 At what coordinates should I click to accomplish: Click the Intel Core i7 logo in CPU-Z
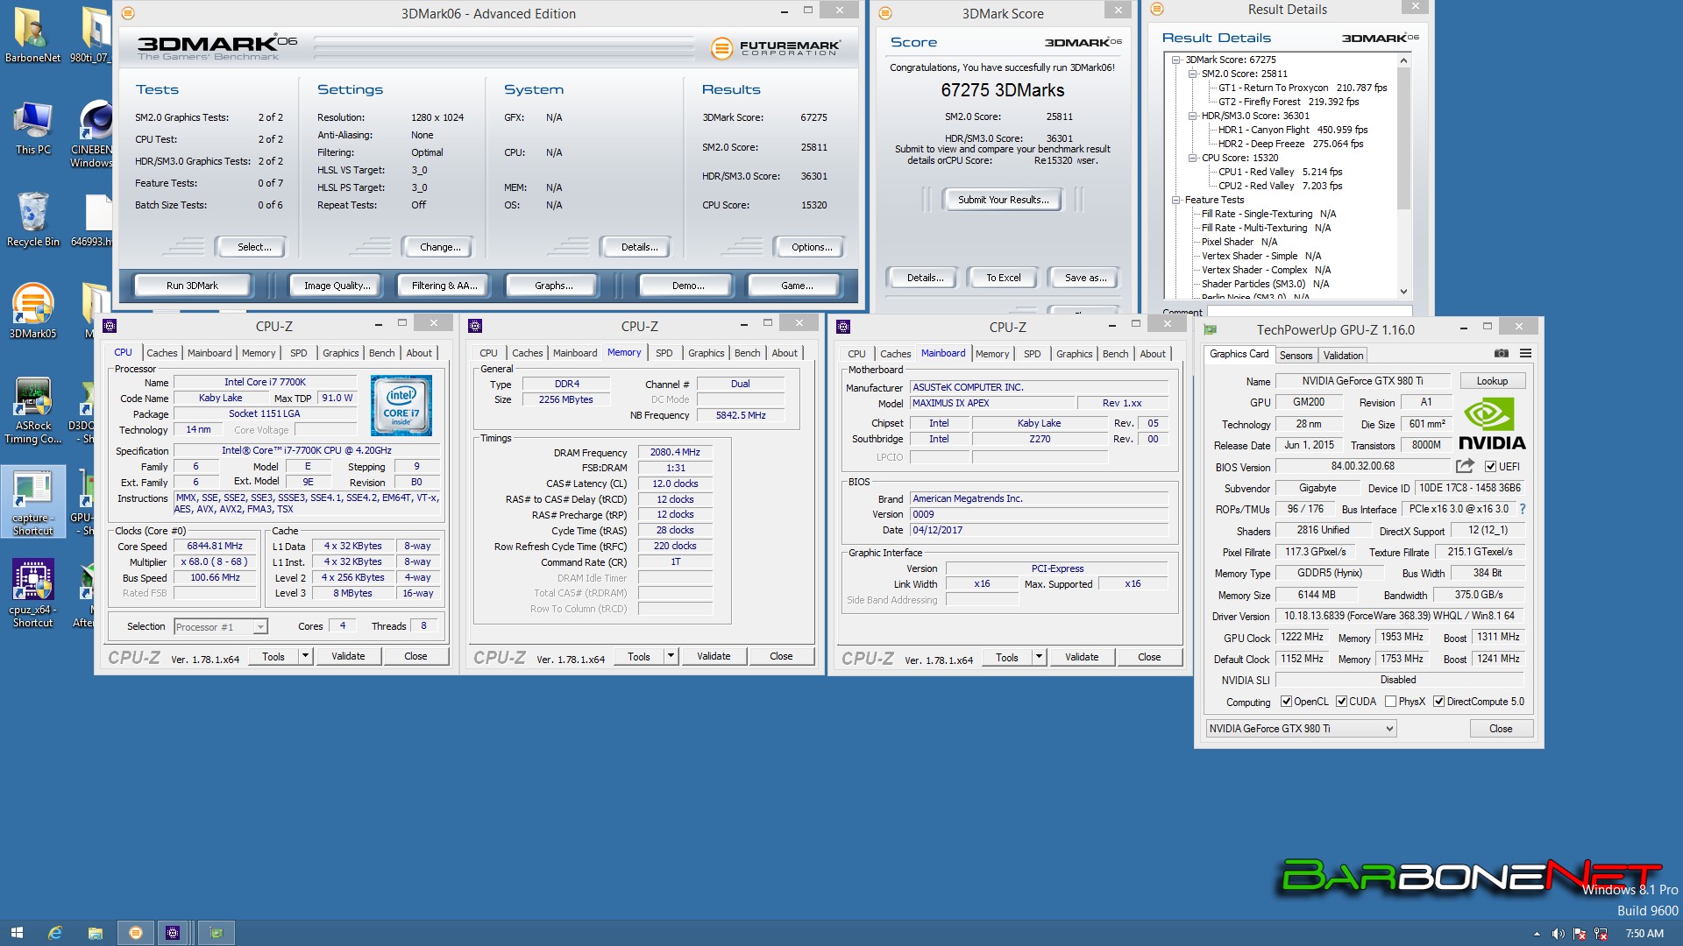[401, 406]
